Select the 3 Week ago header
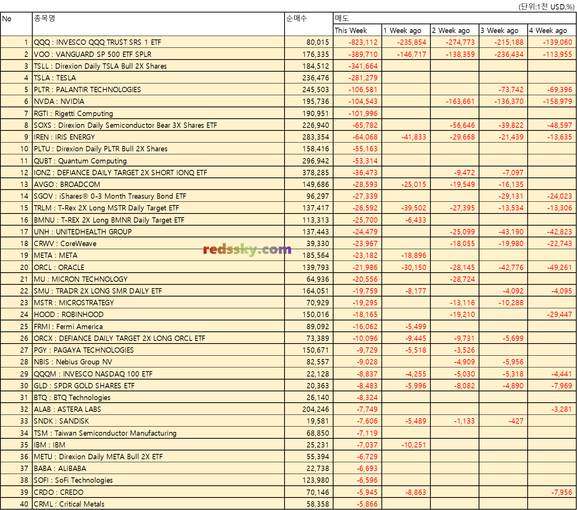The height and width of the screenshot is (510, 577). click(x=503, y=30)
